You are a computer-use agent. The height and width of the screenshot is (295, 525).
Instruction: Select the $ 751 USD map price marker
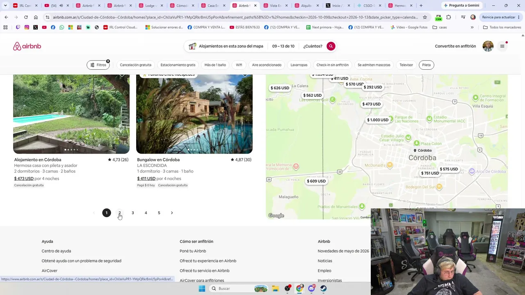pos(430,173)
